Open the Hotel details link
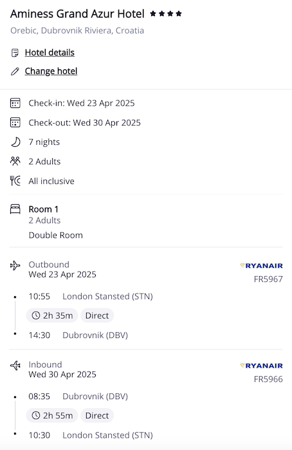Viewport: 292px width, 450px height. (x=50, y=53)
